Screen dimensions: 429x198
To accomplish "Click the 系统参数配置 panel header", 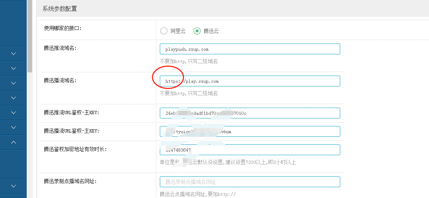I will [x=60, y=9].
